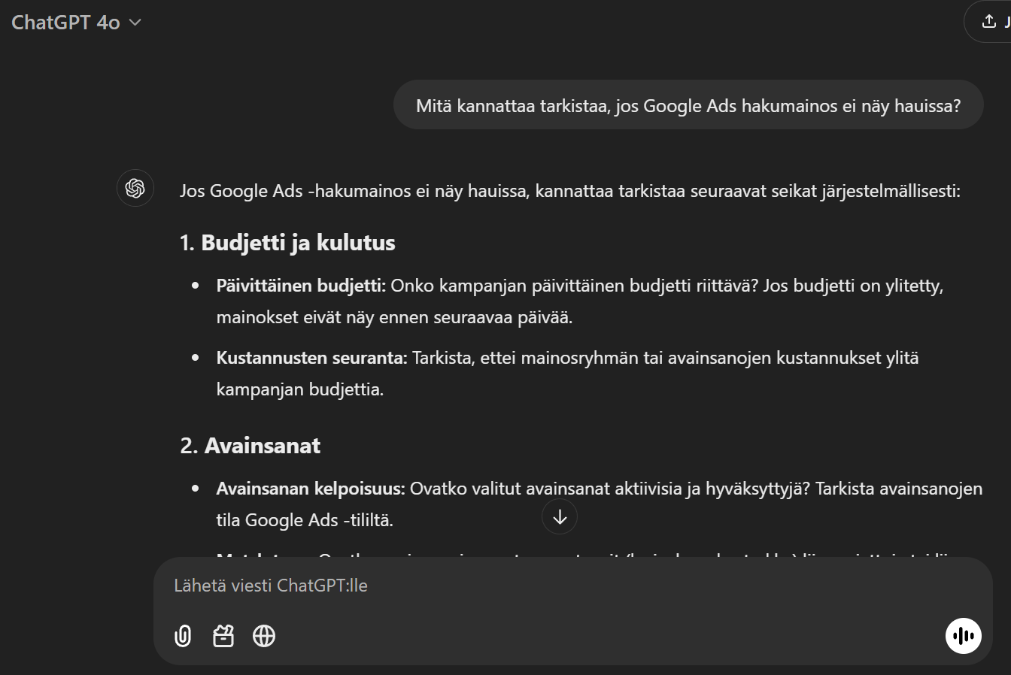
Task: Click the '2. Avainsanat' heading
Action: click(x=250, y=446)
